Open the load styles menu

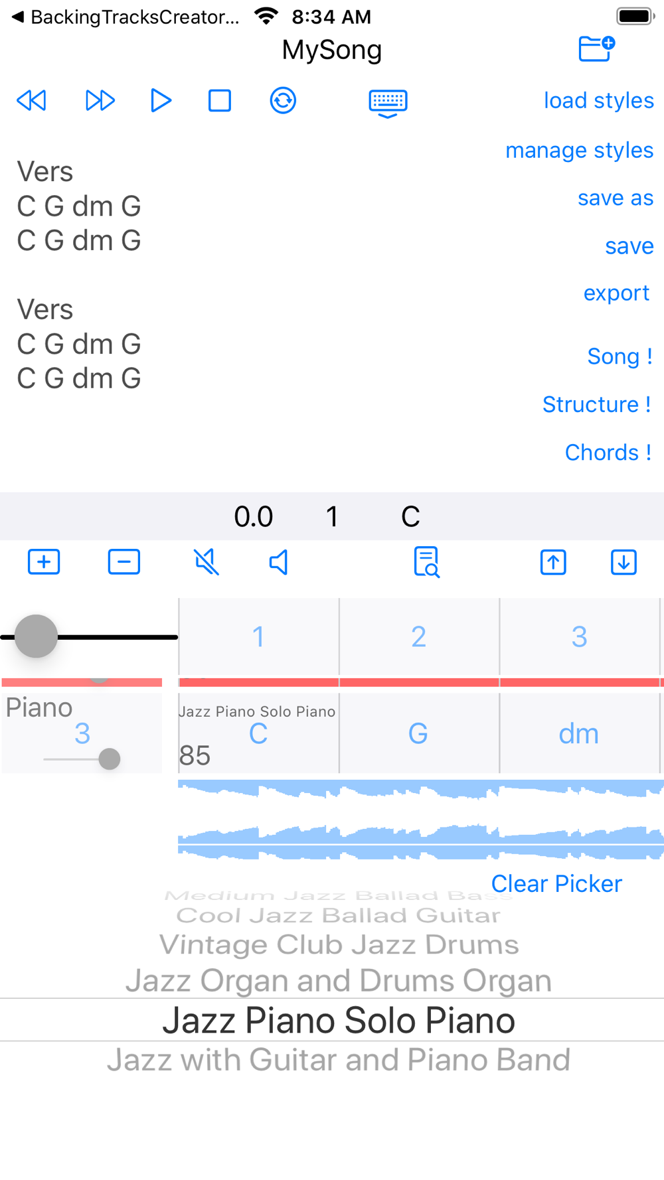click(599, 101)
